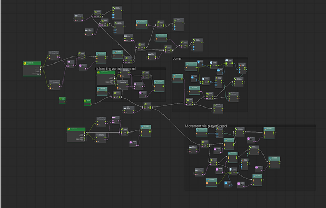Click the bottom-left green collision event node
Screen dimensions: 326x208
click(x=76, y=135)
